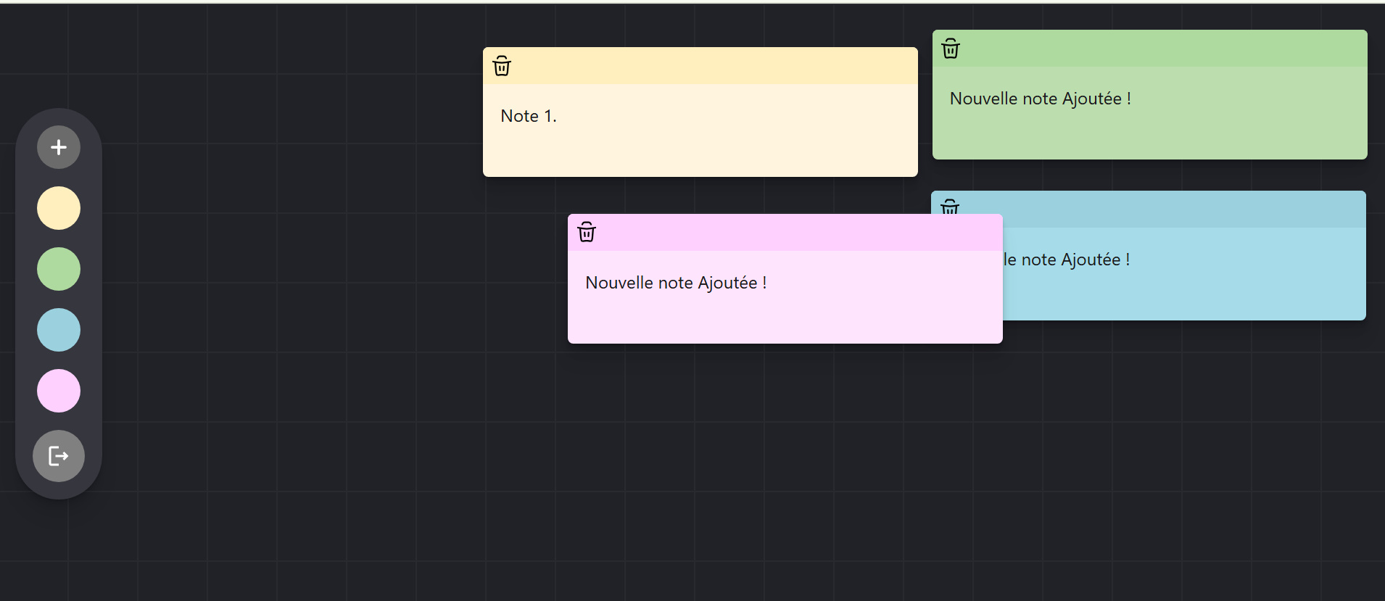This screenshot has width=1385, height=601.
Task: Click the pink note's 'Nouvelle note Ajoutée !' text
Action: 676,283
